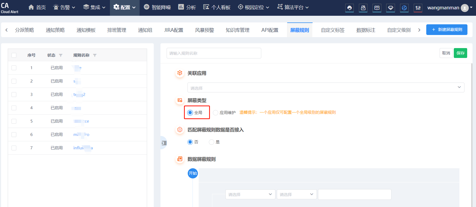Click the panel collapse indent icon
476x207 pixels.
tap(164, 143)
